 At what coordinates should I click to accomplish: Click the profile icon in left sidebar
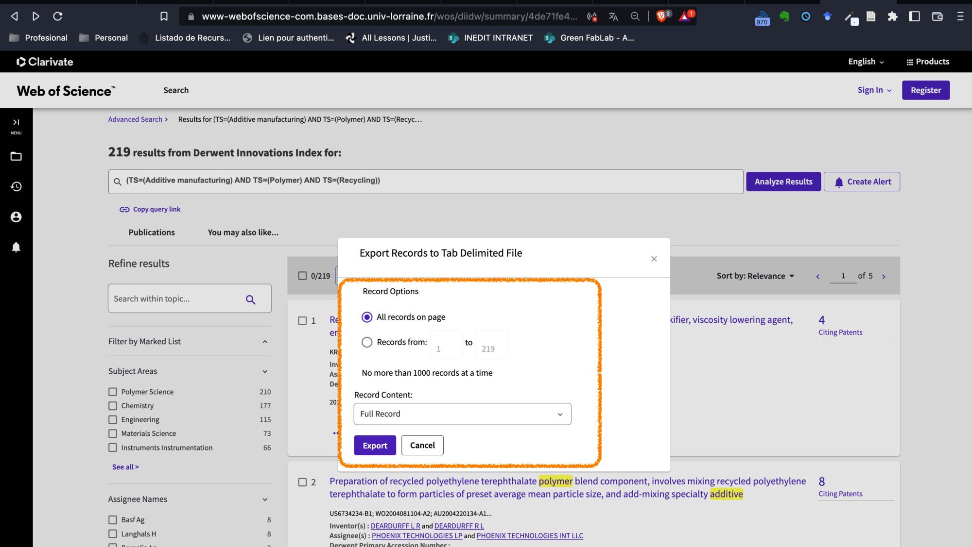tap(16, 217)
